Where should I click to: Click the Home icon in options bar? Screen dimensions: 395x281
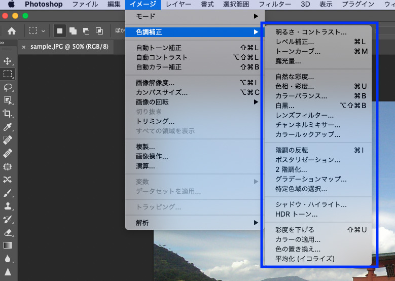point(12,31)
